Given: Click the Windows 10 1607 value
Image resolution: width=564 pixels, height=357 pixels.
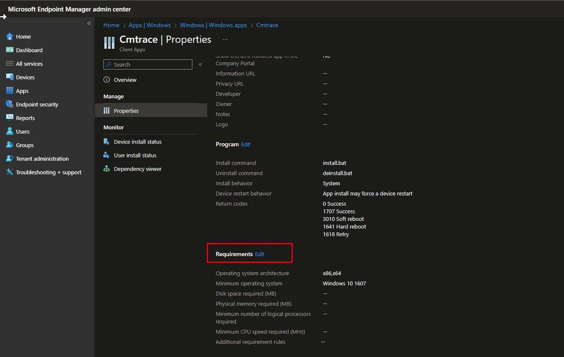Looking at the screenshot, I should click(345, 283).
